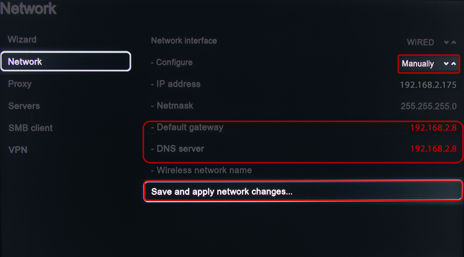Open the Network interface WIRED selector
464x257 pixels.
coord(420,42)
